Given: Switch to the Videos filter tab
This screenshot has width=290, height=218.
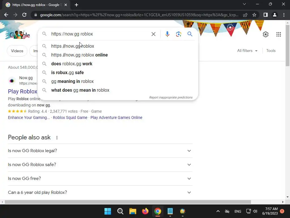Looking at the screenshot, I should click(x=17, y=51).
